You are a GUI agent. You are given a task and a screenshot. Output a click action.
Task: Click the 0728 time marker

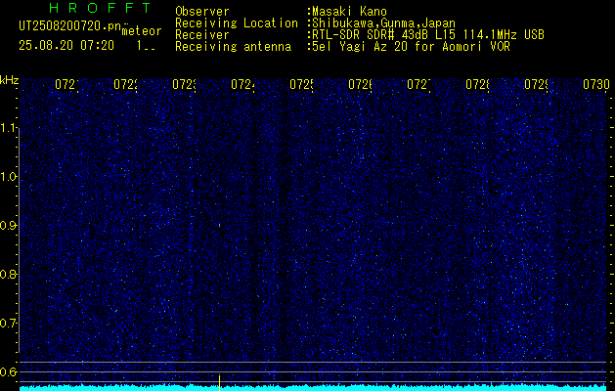[x=477, y=85]
